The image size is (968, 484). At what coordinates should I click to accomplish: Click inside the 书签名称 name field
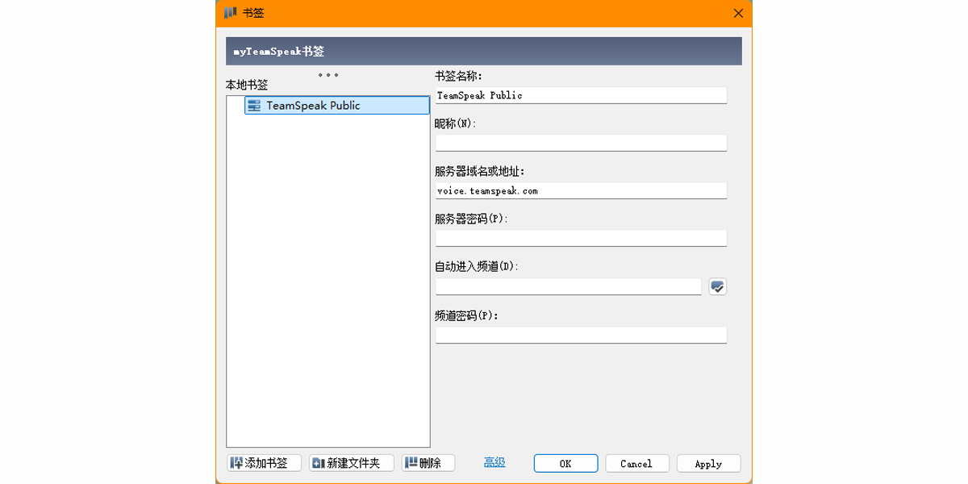tap(580, 94)
